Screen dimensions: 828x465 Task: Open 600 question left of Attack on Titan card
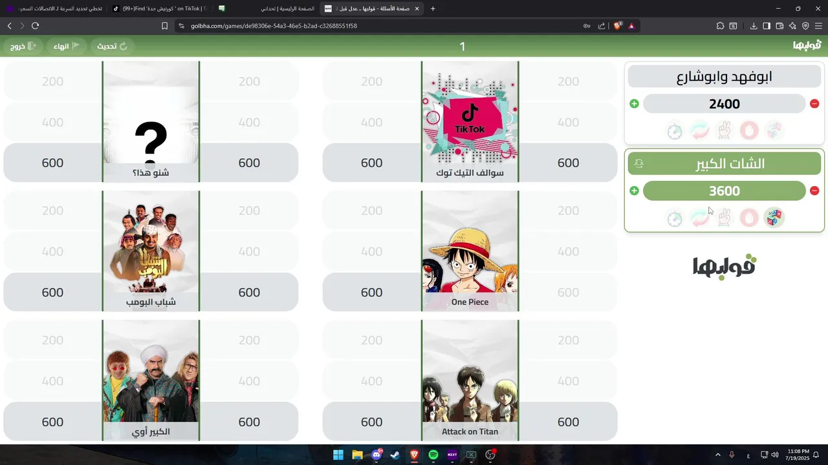(371, 421)
